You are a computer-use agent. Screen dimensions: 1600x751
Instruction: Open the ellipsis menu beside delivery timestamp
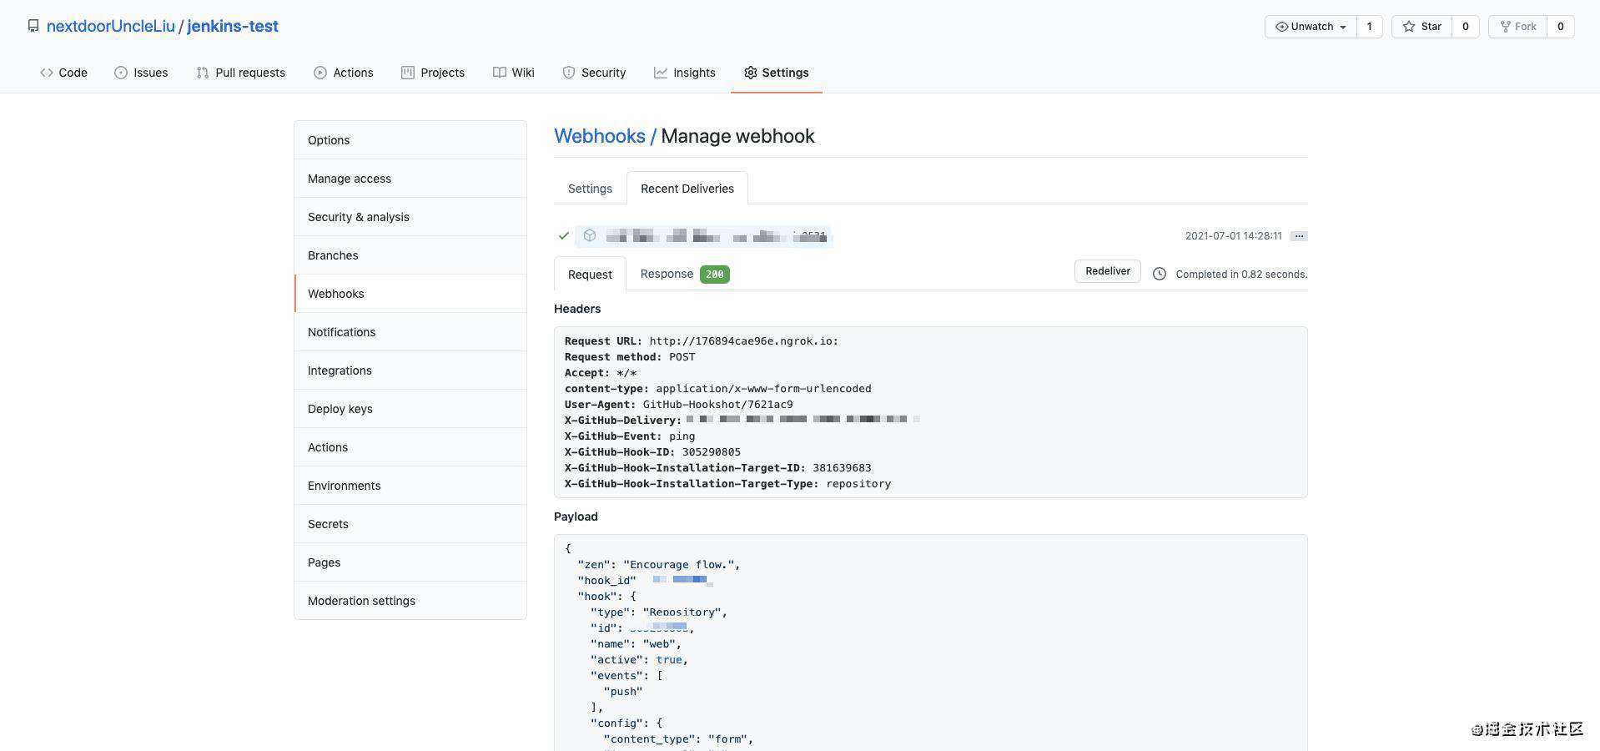(x=1299, y=236)
